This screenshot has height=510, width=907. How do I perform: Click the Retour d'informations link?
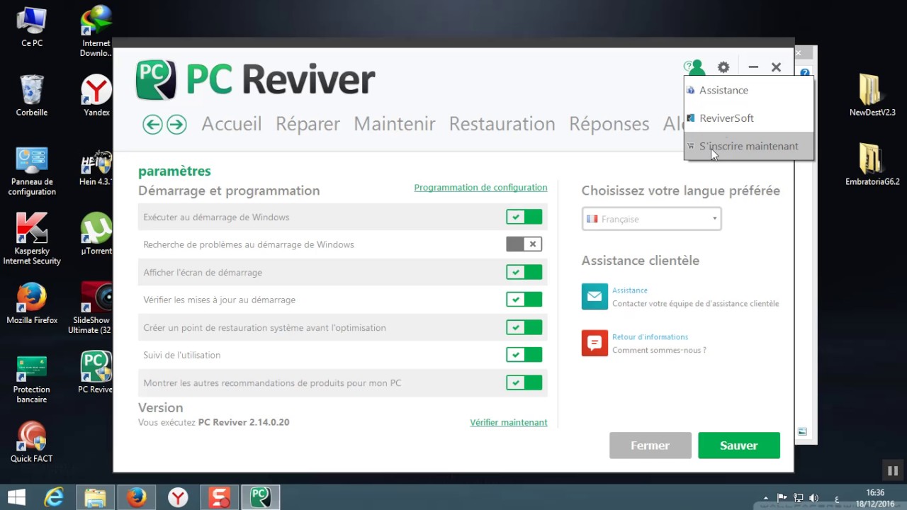pos(650,337)
